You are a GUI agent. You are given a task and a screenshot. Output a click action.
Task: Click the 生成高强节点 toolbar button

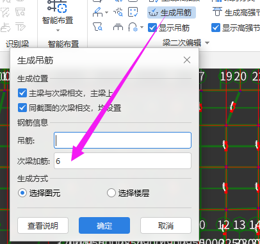pyautogui.click(x=236, y=12)
